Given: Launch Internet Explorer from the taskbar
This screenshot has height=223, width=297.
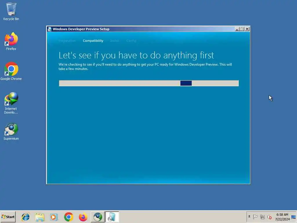Looking at the screenshot, I should pyautogui.click(x=26, y=217).
